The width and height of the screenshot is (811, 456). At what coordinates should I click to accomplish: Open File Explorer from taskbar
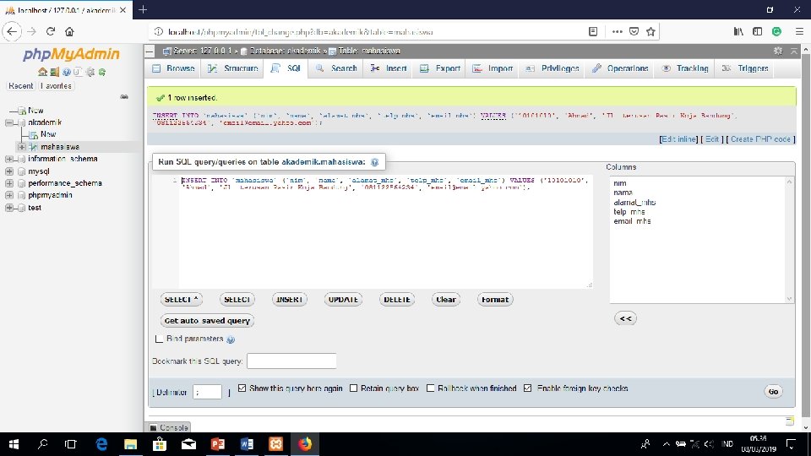(130, 444)
